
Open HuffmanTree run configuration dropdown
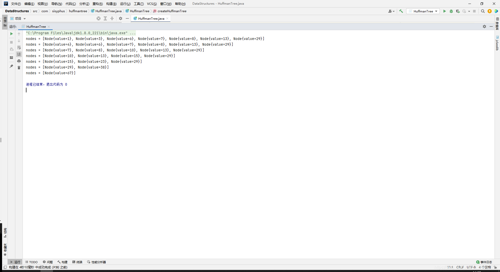click(423, 11)
